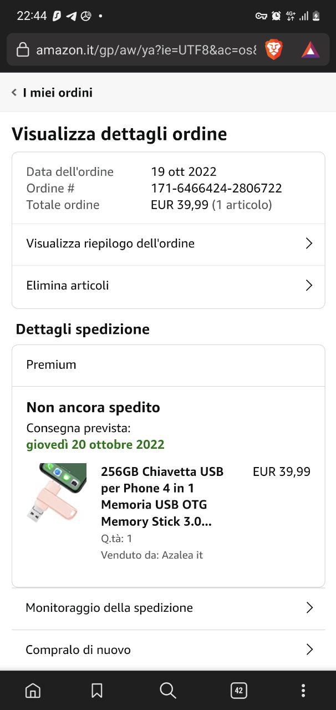
Task: Tap the Brave Rewards triangle icon
Action: tap(310, 50)
